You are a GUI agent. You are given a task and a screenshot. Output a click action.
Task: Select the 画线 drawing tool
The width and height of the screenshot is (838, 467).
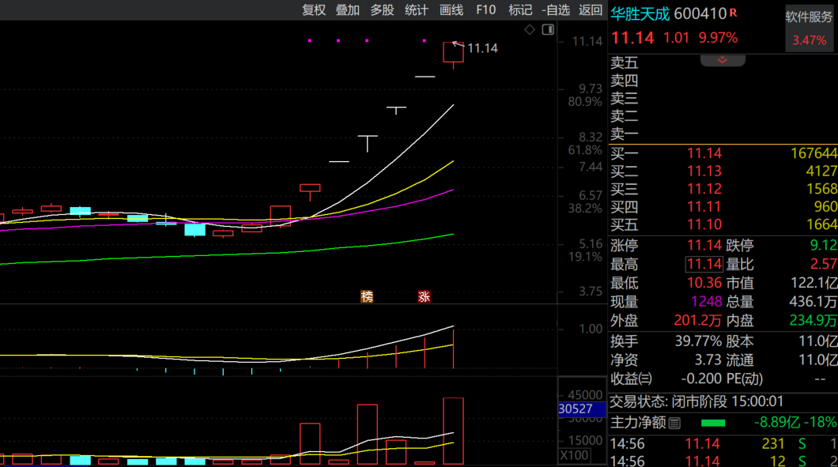click(451, 10)
